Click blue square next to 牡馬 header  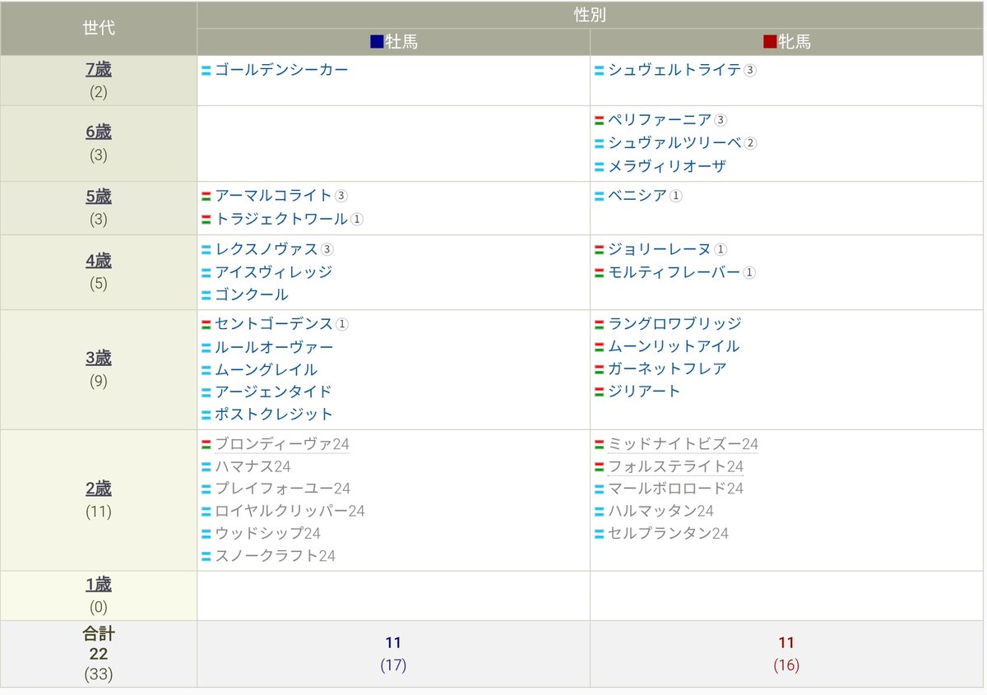[377, 42]
